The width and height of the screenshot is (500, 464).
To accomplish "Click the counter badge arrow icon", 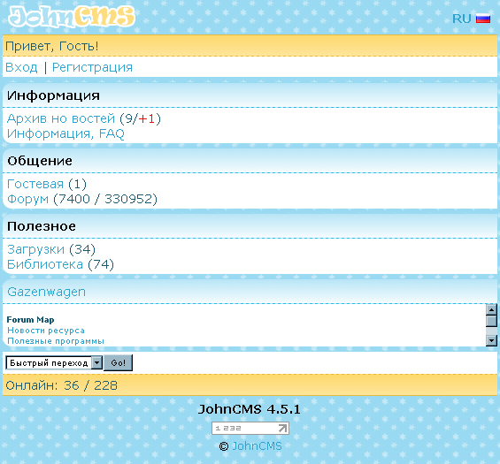I will [x=282, y=428].
